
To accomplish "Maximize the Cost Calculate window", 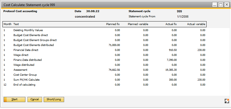I will (221, 5).
